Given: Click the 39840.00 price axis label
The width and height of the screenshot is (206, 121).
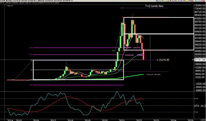Looking at the screenshot, I should tap(200, 41).
